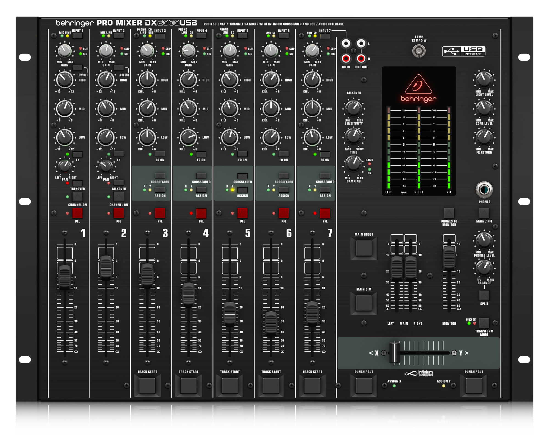Click the large channel number 4 label
549x435 pixels.
tap(206, 233)
